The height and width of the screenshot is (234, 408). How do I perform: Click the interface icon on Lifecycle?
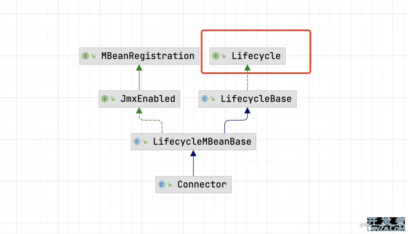216,56
